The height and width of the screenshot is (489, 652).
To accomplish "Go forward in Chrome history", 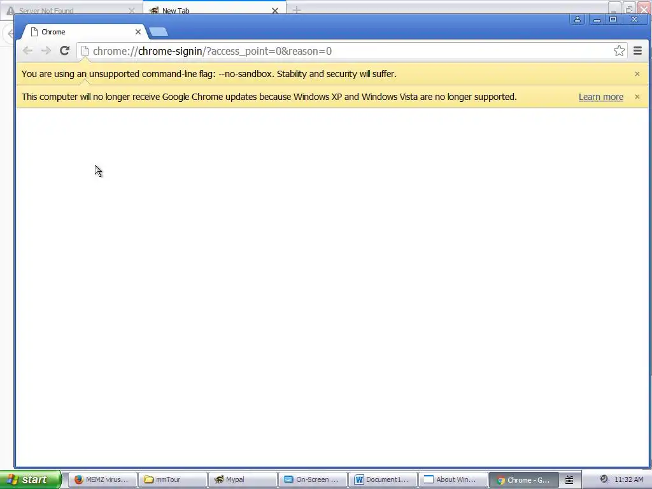I will [x=46, y=51].
